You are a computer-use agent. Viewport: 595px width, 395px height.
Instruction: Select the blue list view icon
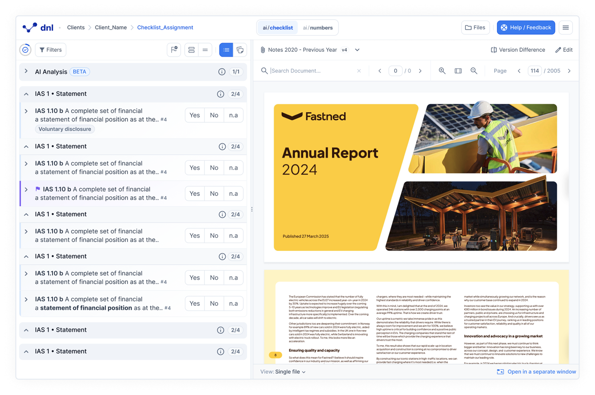click(x=226, y=50)
